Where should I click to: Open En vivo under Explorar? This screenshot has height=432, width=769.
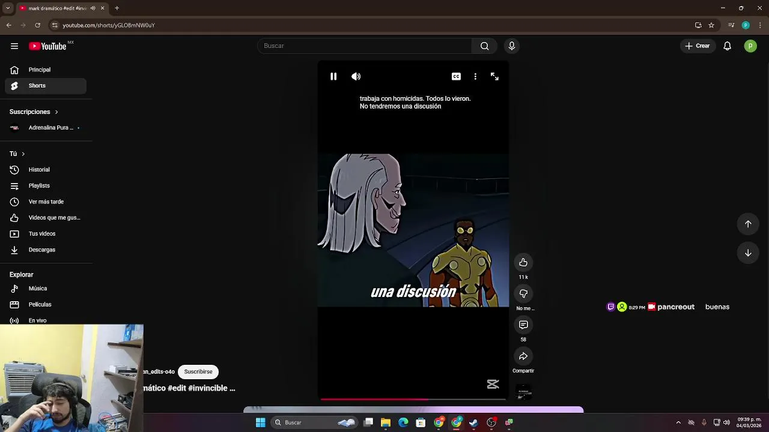[46, 320]
